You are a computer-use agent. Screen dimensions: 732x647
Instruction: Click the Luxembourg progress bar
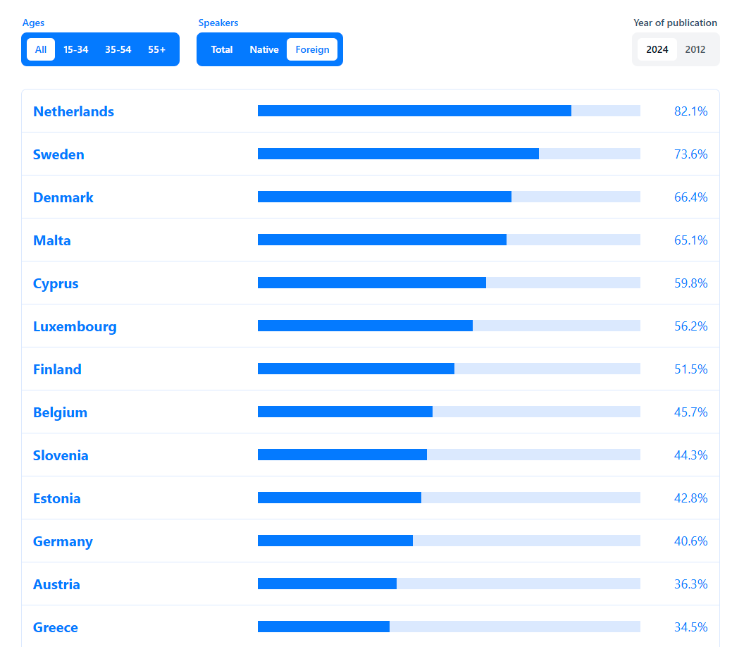pos(449,326)
